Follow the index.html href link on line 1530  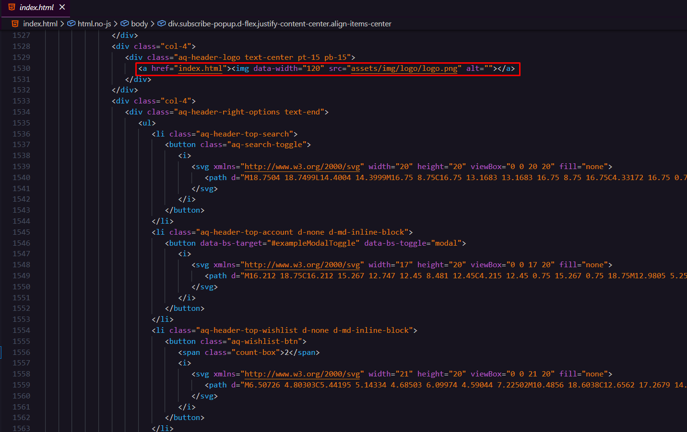pyautogui.click(x=200, y=68)
